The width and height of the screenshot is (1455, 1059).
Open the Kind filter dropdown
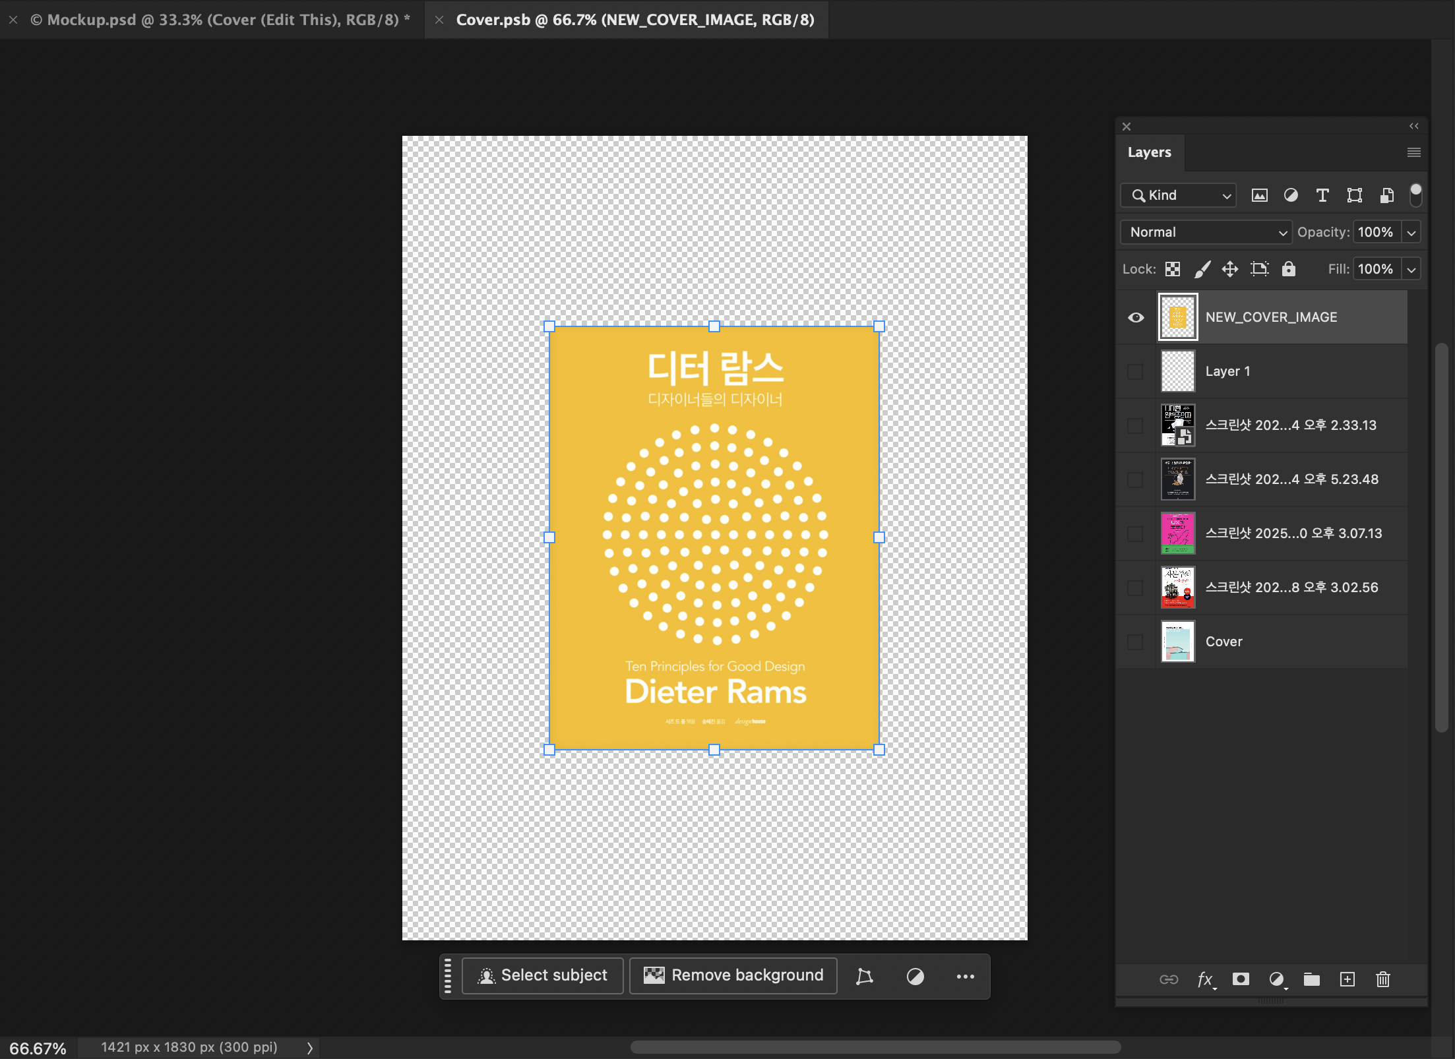[1178, 195]
